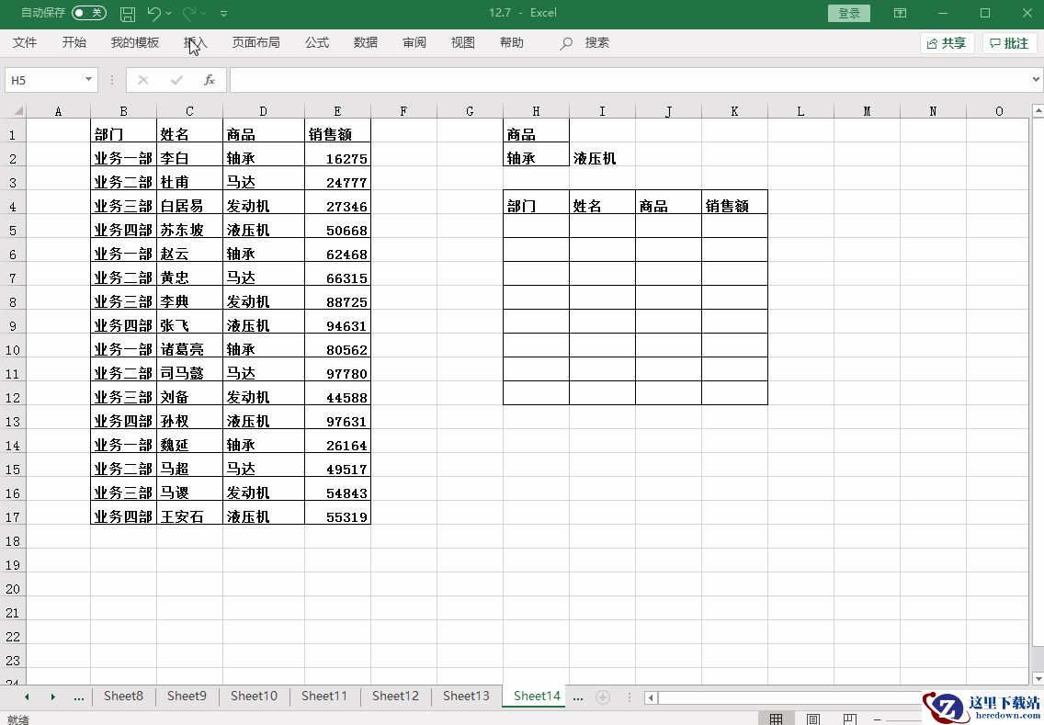Select column H header
Image resolution: width=1044 pixels, height=725 pixels.
point(536,111)
